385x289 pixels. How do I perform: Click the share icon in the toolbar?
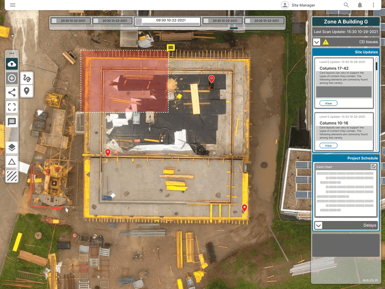point(12,92)
